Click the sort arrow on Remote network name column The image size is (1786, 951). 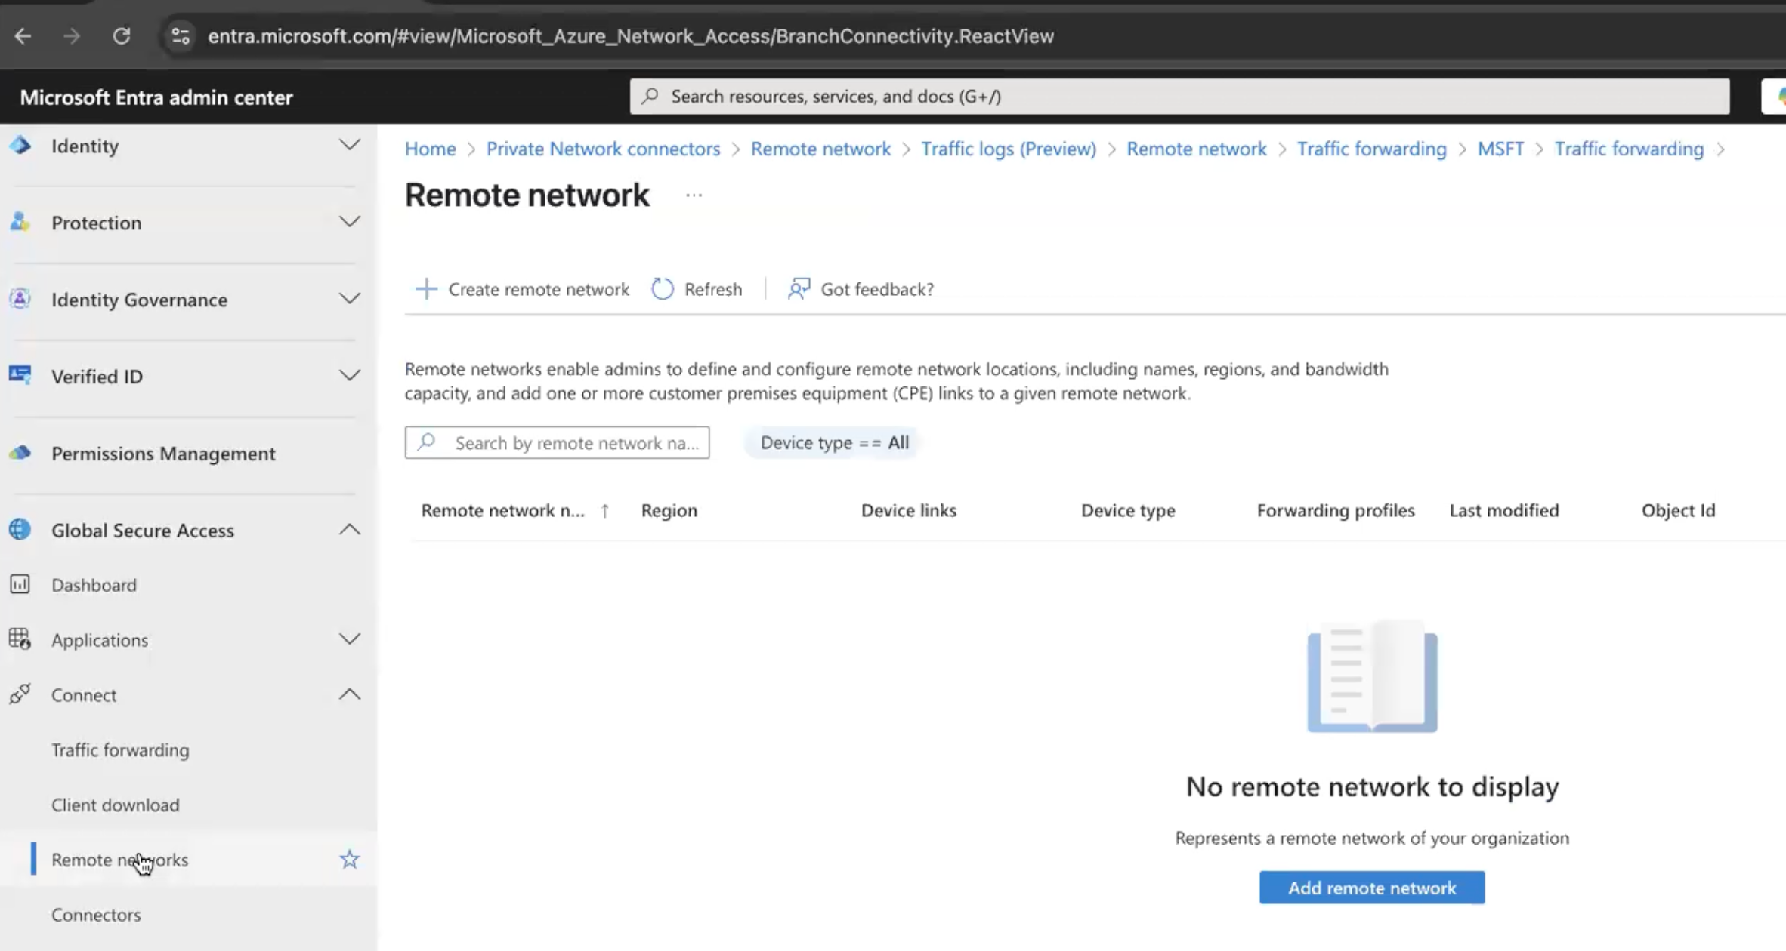pyautogui.click(x=604, y=511)
